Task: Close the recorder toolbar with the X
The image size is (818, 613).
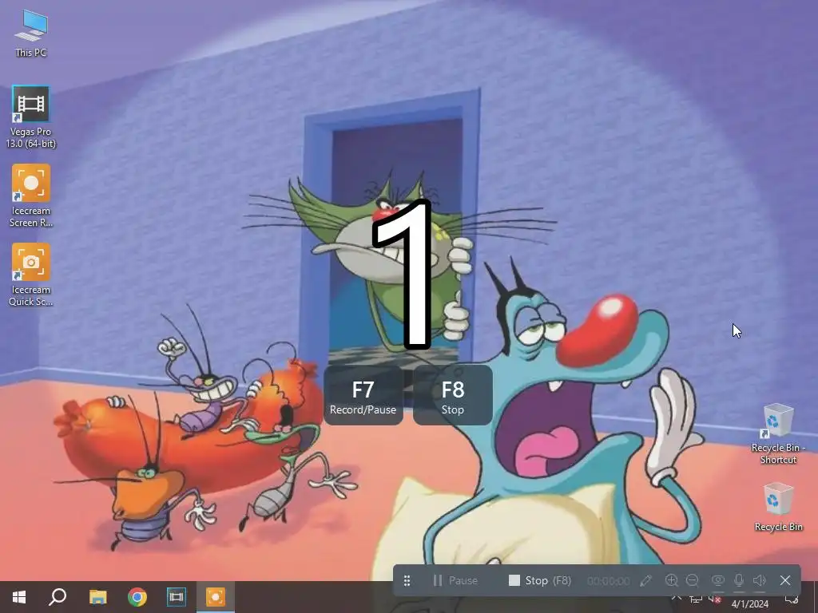Action: [x=785, y=580]
